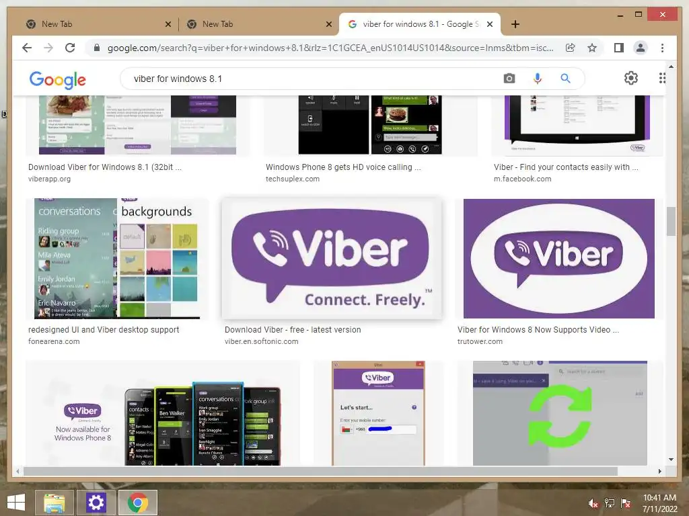Open the viberapp.org screenshots thumbnail

(137, 125)
